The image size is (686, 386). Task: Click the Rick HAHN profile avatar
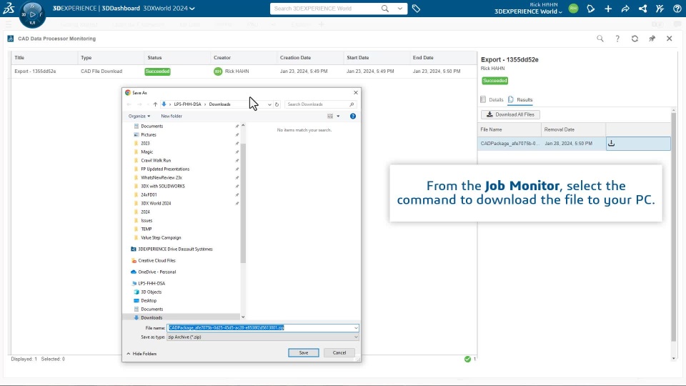[x=573, y=9]
